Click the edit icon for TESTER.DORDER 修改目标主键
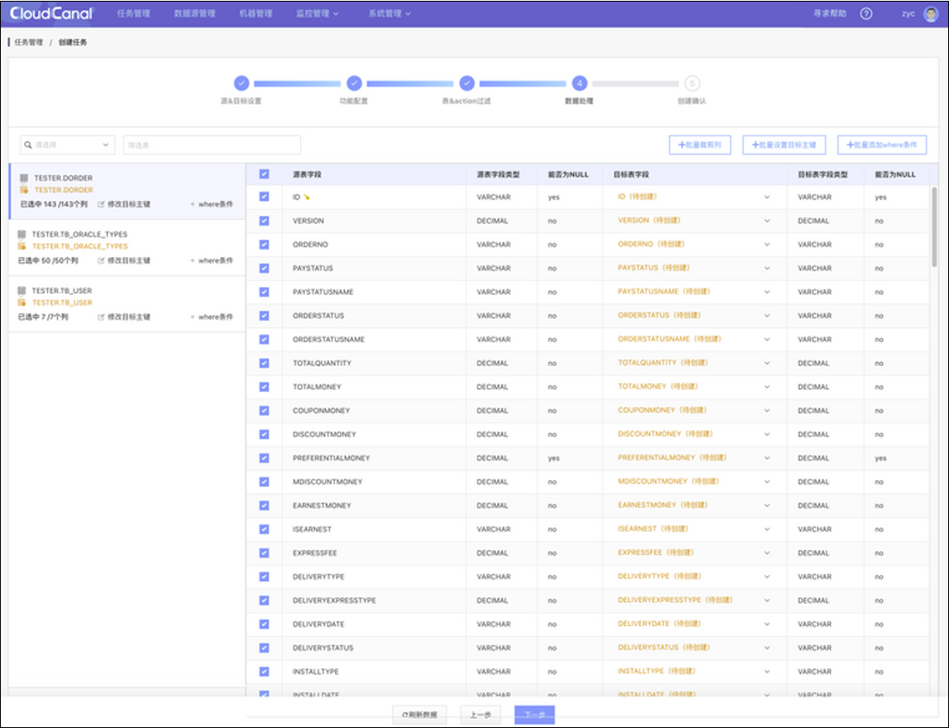This screenshot has width=949, height=728. click(101, 205)
